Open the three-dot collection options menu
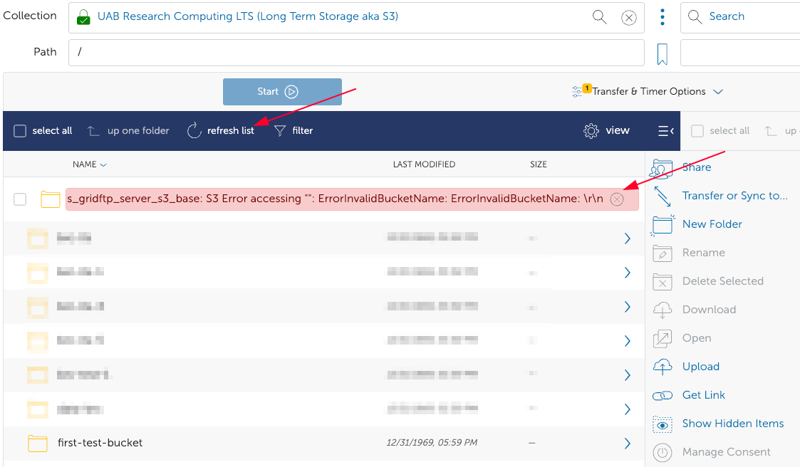This screenshot has width=800, height=467. tap(663, 17)
